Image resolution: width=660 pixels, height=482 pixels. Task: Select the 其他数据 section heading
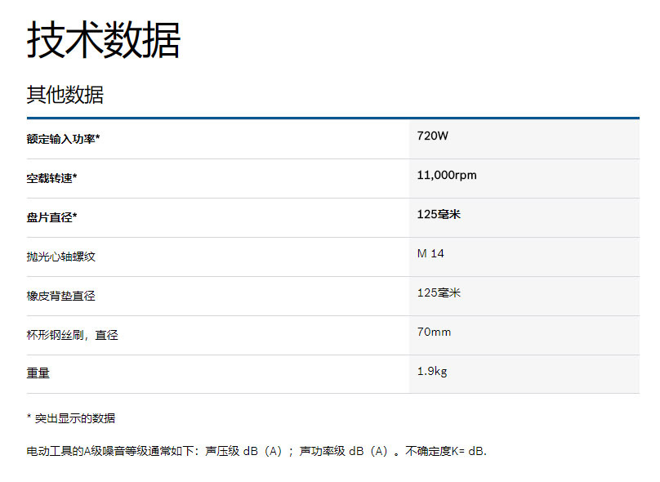point(65,95)
